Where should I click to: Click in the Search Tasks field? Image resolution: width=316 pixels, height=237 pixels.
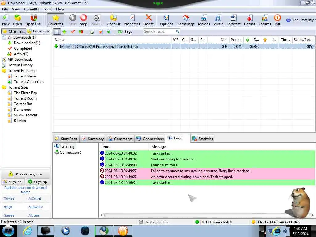pyautogui.click(x=159, y=31)
